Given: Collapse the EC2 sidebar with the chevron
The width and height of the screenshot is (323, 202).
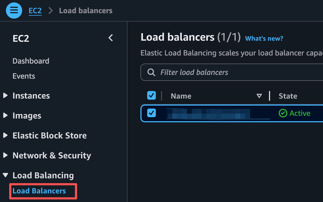Looking at the screenshot, I should [x=111, y=38].
